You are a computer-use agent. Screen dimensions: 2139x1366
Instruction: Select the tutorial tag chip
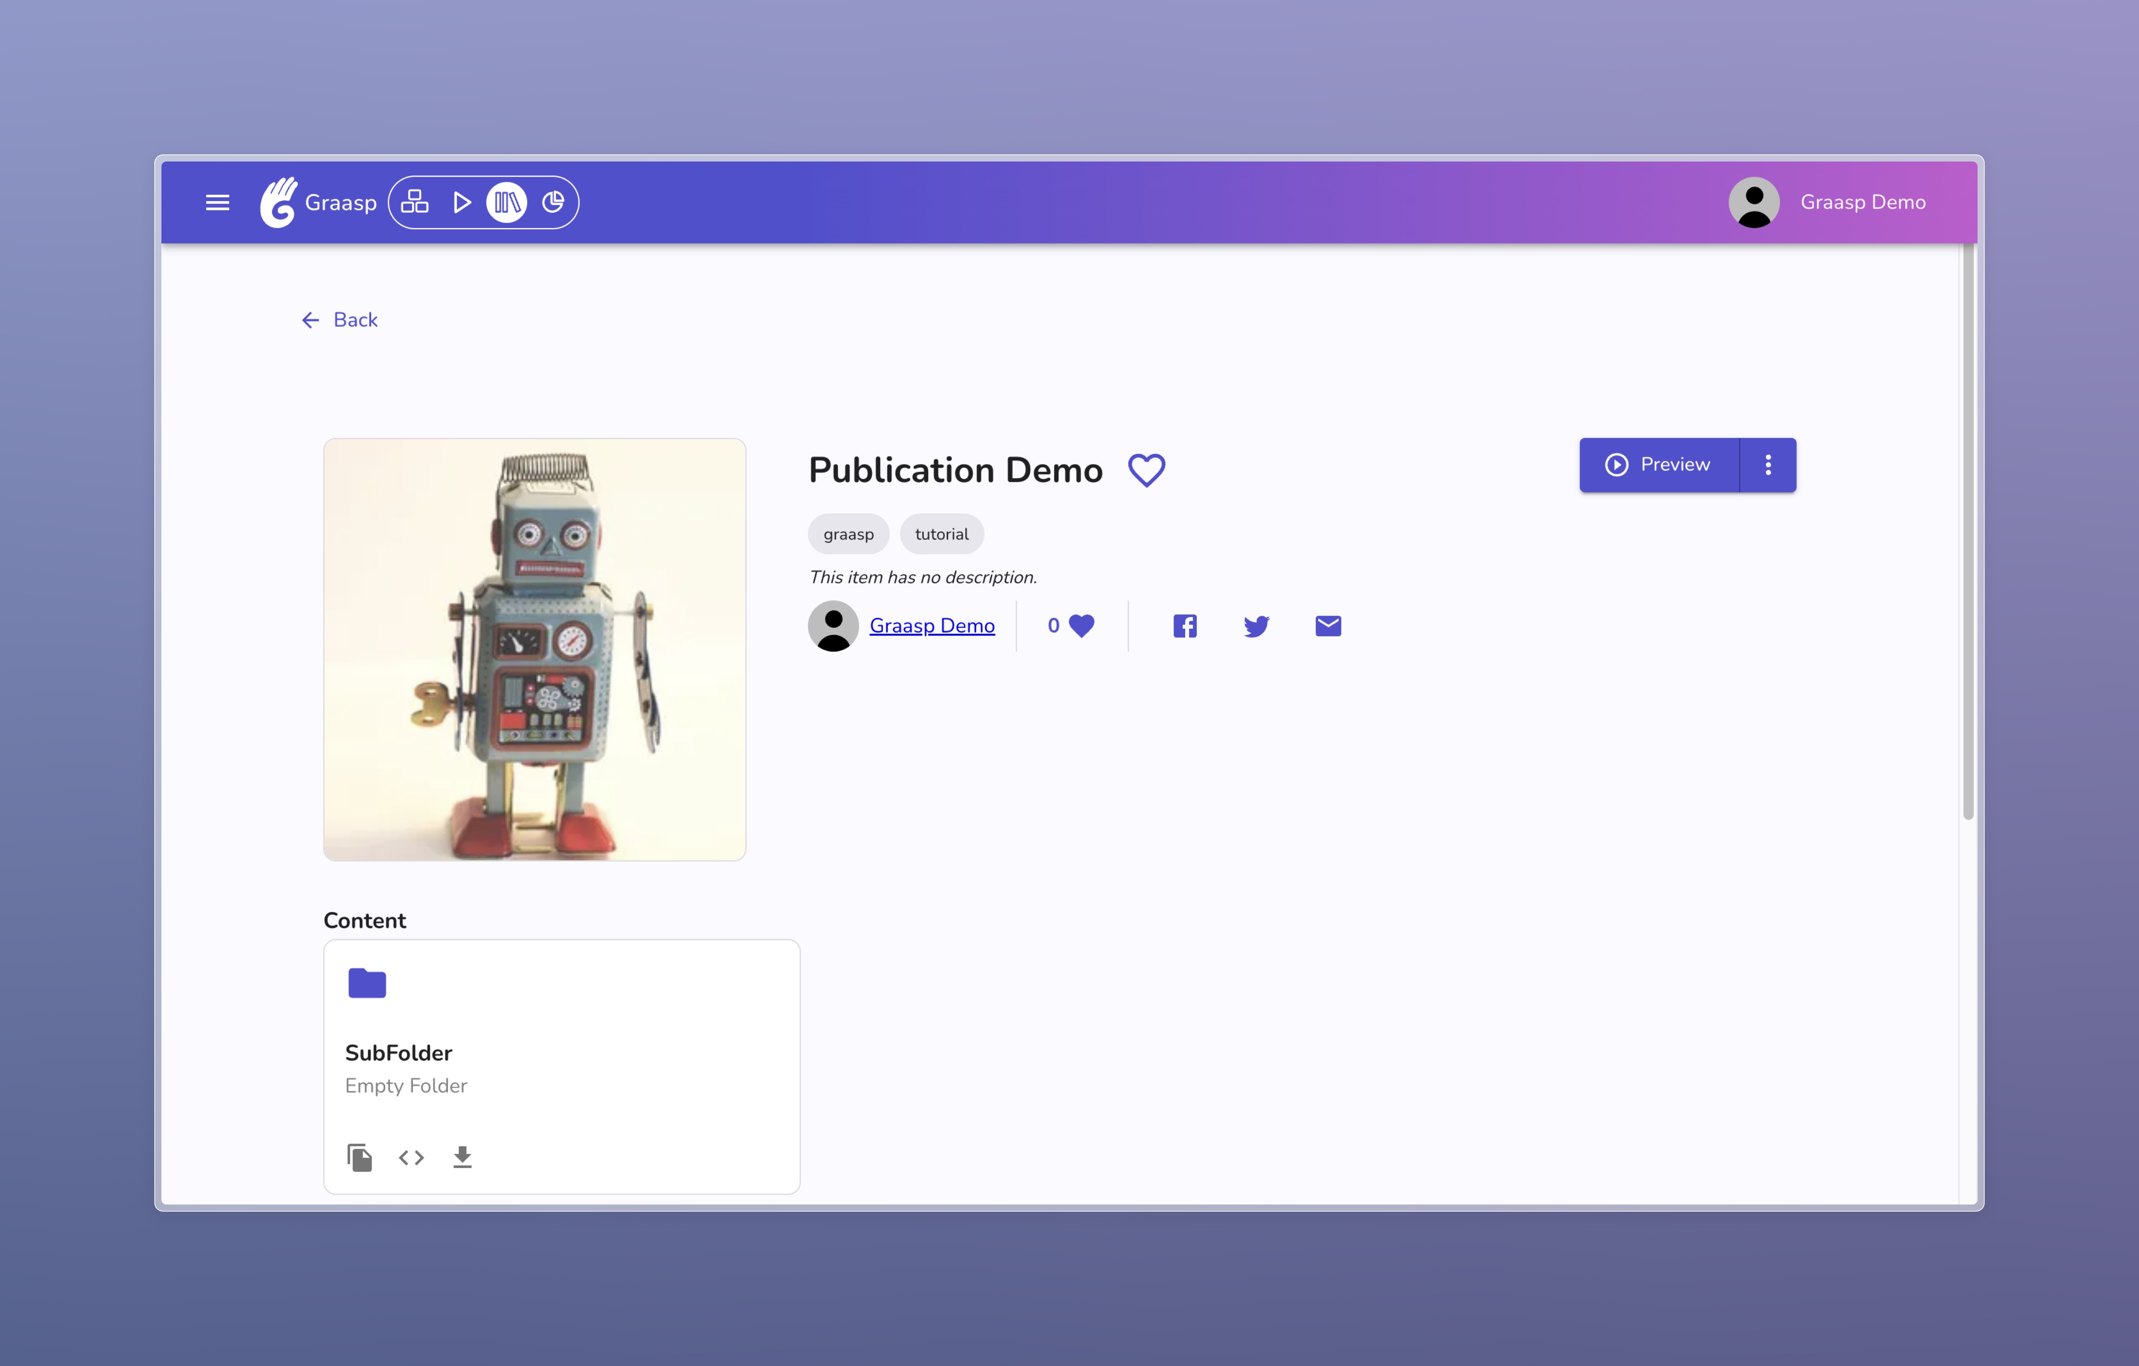(x=942, y=534)
